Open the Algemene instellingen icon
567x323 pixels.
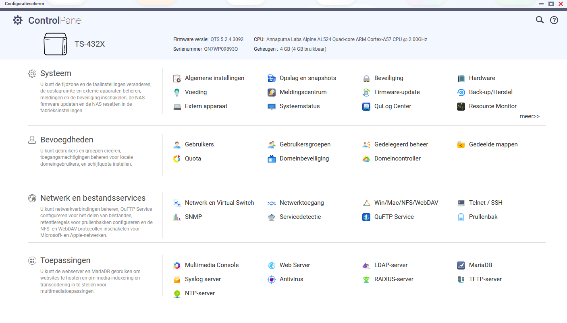point(177,78)
